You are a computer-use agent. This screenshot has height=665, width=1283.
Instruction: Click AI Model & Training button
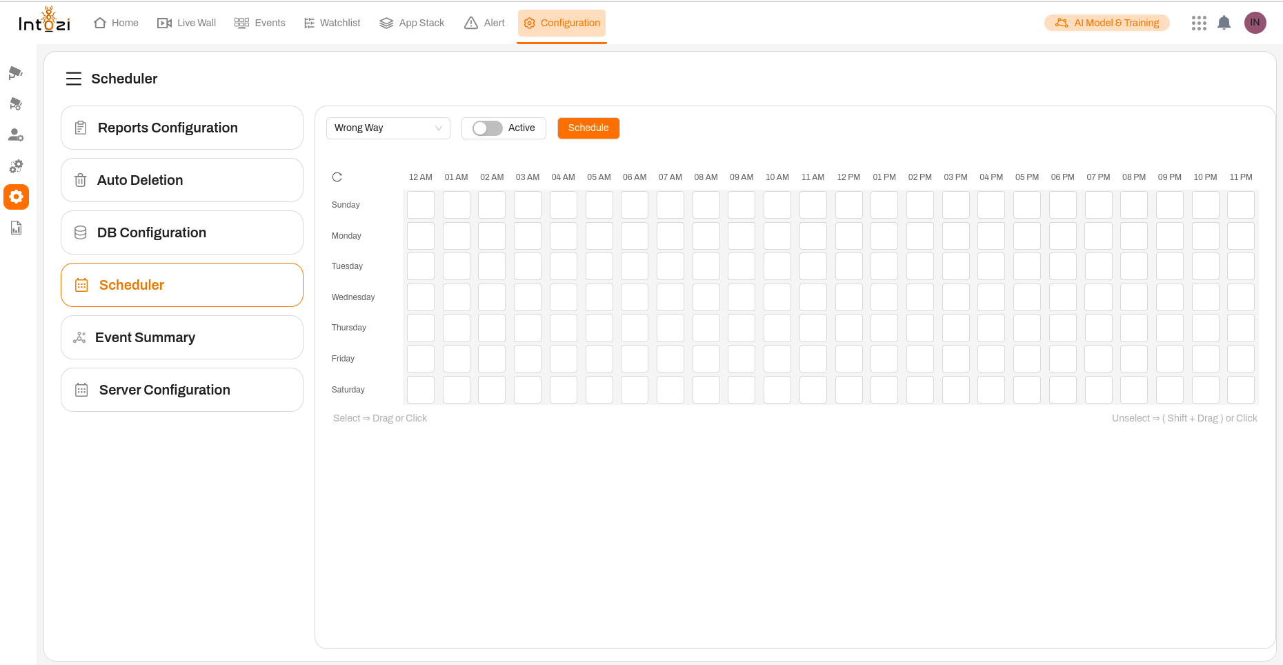tap(1106, 23)
